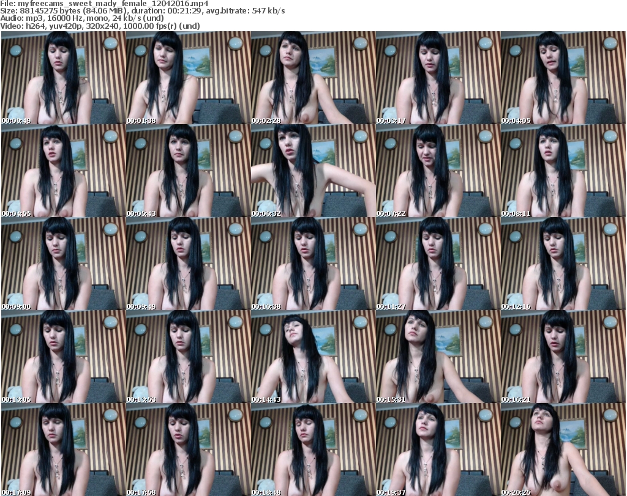Select the 'Size: 88145275 bytes' header line
Image resolution: width=627 pixels, height=496 pixels.
pos(142,11)
